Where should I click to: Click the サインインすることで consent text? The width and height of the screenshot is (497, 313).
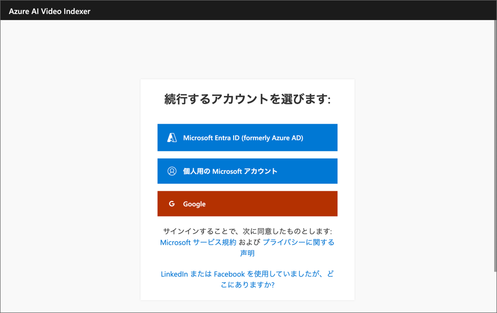coord(247,231)
